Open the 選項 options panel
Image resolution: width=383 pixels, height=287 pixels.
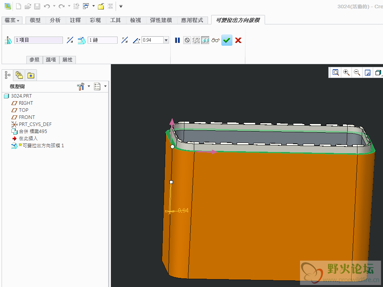(51, 60)
